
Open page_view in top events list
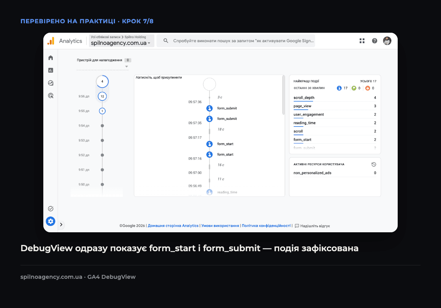[335, 106]
